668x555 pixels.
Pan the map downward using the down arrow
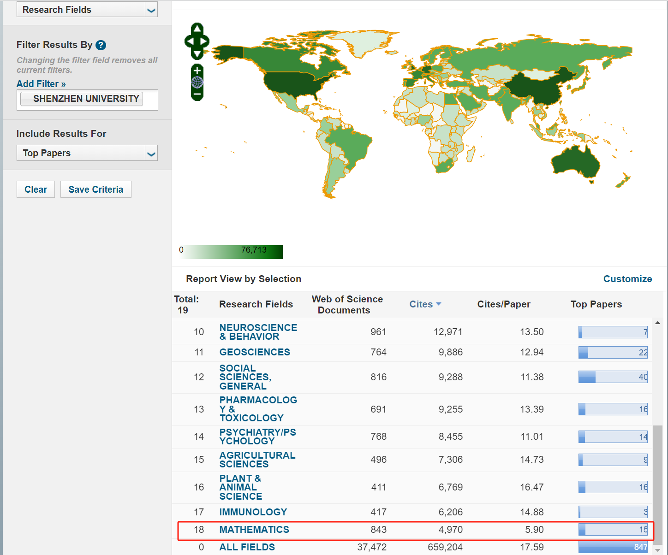click(196, 54)
